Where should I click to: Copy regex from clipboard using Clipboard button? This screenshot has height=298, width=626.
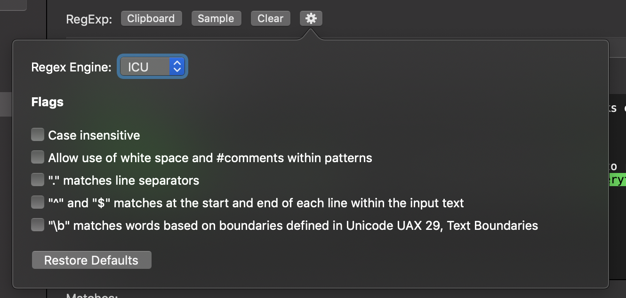click(x=151, y=18)
